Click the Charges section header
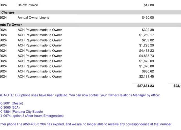181x130 pixels. pyautogui.click(x=8, y=12)
